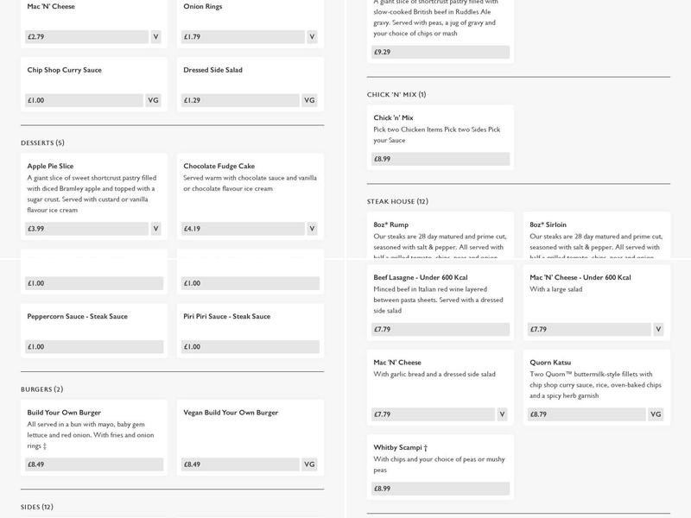Expand the Steak House (12) section heading

pos(397,201)
